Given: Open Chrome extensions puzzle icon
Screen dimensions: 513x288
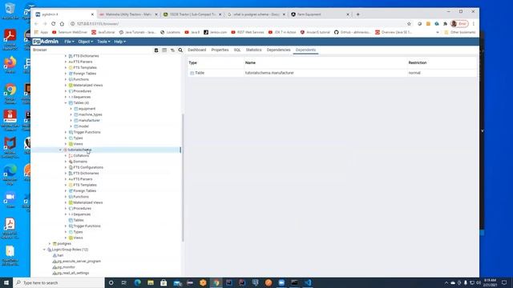Looking at the screenshot, I should point(445,24).
